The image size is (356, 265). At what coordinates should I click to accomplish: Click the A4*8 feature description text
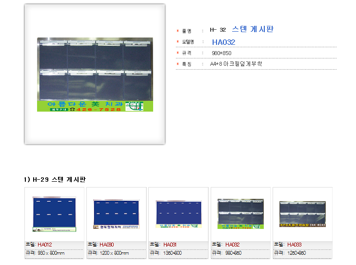click(236, 64)
